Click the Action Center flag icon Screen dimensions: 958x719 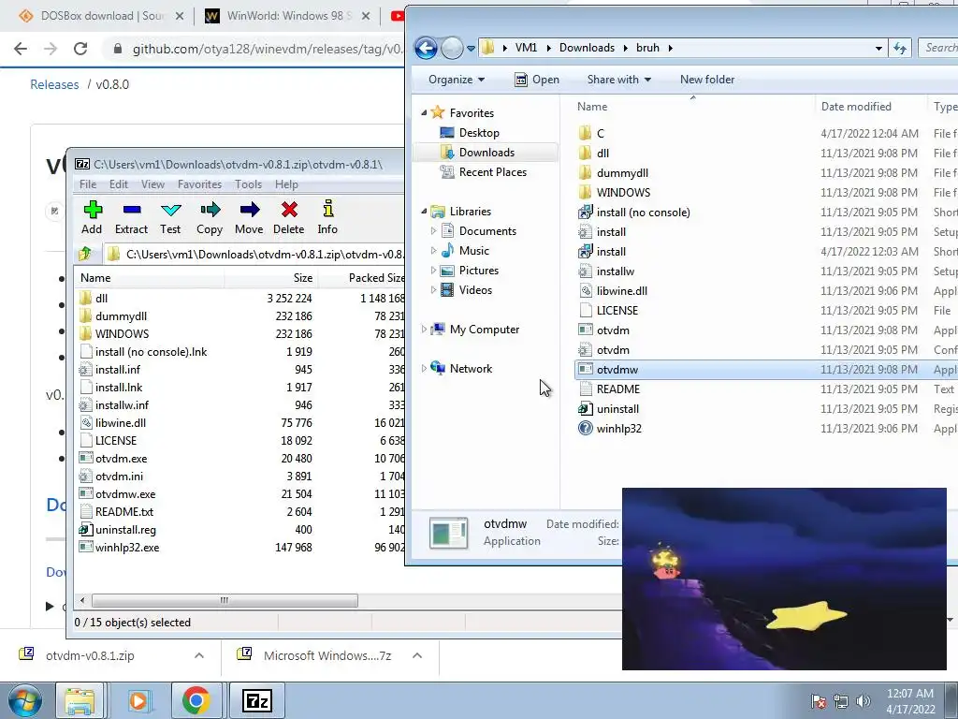coord(819,701)
